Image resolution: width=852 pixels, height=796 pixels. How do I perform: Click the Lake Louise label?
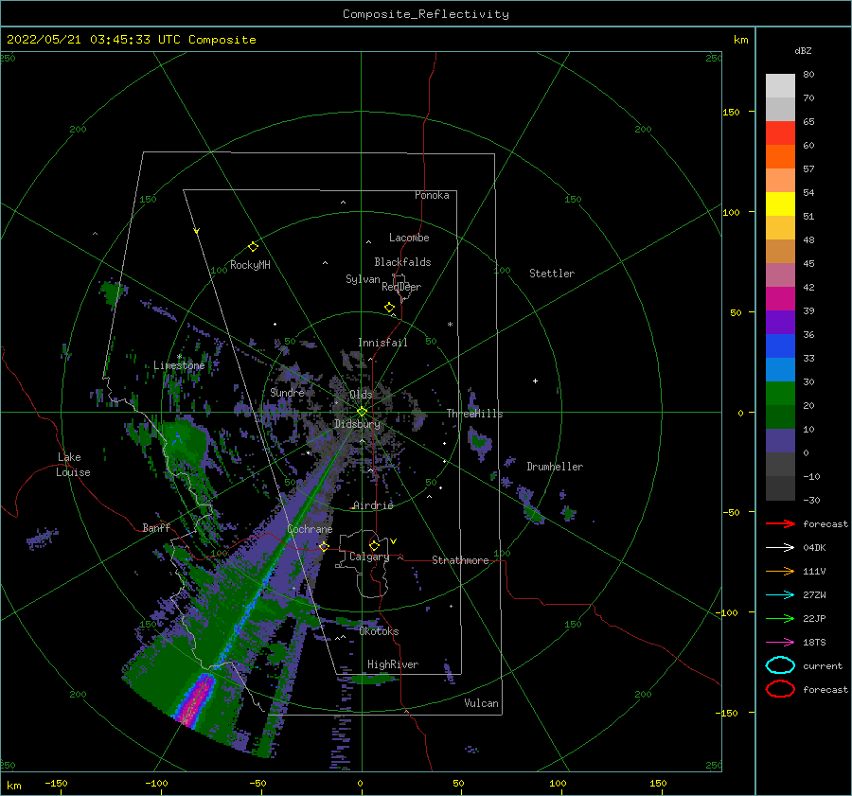tap(73, 465)
